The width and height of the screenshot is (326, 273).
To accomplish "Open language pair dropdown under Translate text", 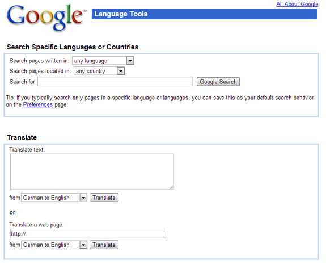I will (54, 198).
